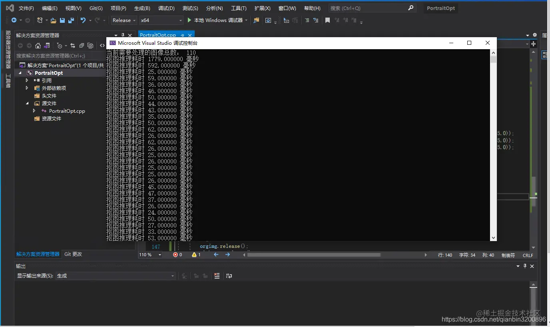Click the Visual Studio logo icon

click(x=10, y=8)
